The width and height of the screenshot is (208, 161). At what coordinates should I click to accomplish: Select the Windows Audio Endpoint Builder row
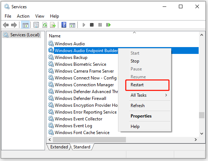click(86, 51)
